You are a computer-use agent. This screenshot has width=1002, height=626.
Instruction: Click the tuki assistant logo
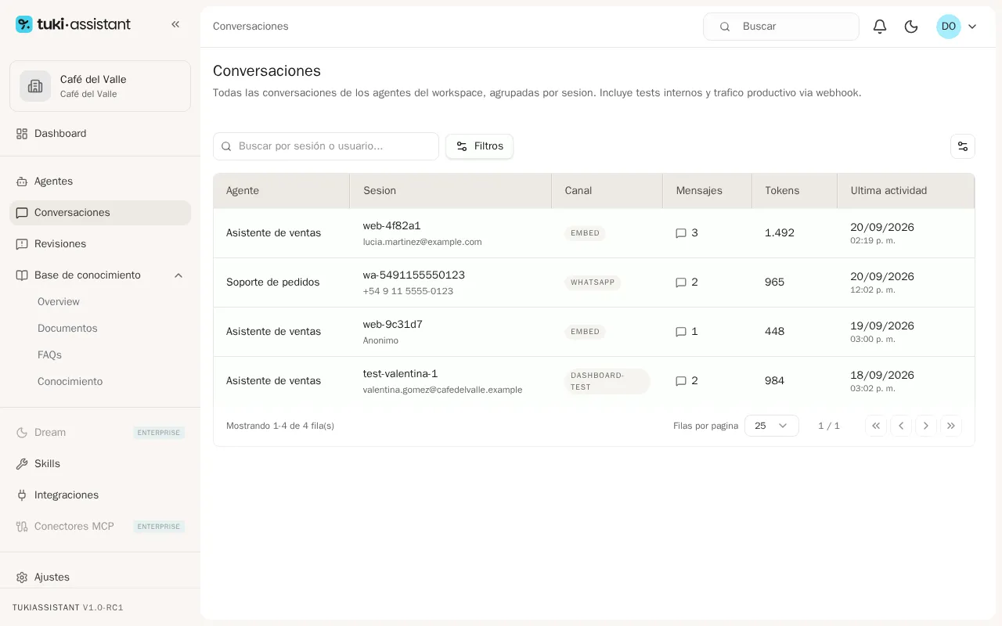point(74,24)
